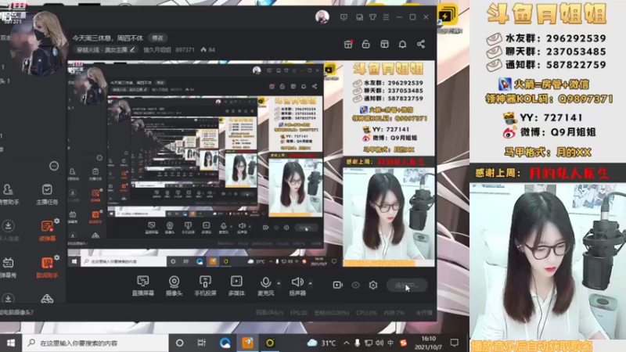Click the CPU:3% status readout

(x=366, y=313)
